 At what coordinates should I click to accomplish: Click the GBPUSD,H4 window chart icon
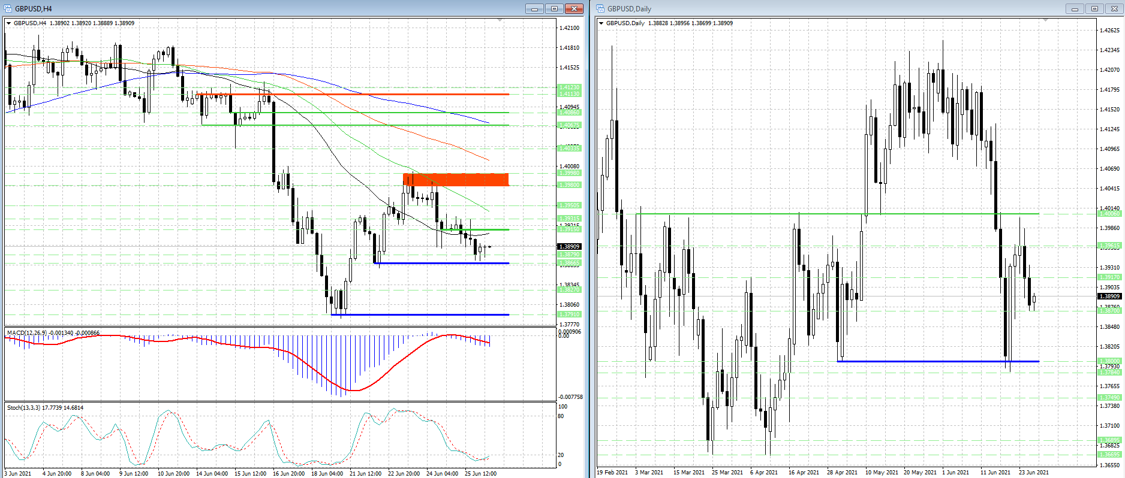[8, 8]
